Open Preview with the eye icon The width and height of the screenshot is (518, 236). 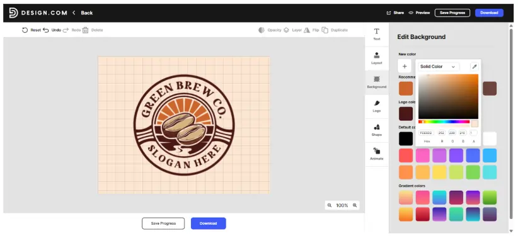(411, 13)
